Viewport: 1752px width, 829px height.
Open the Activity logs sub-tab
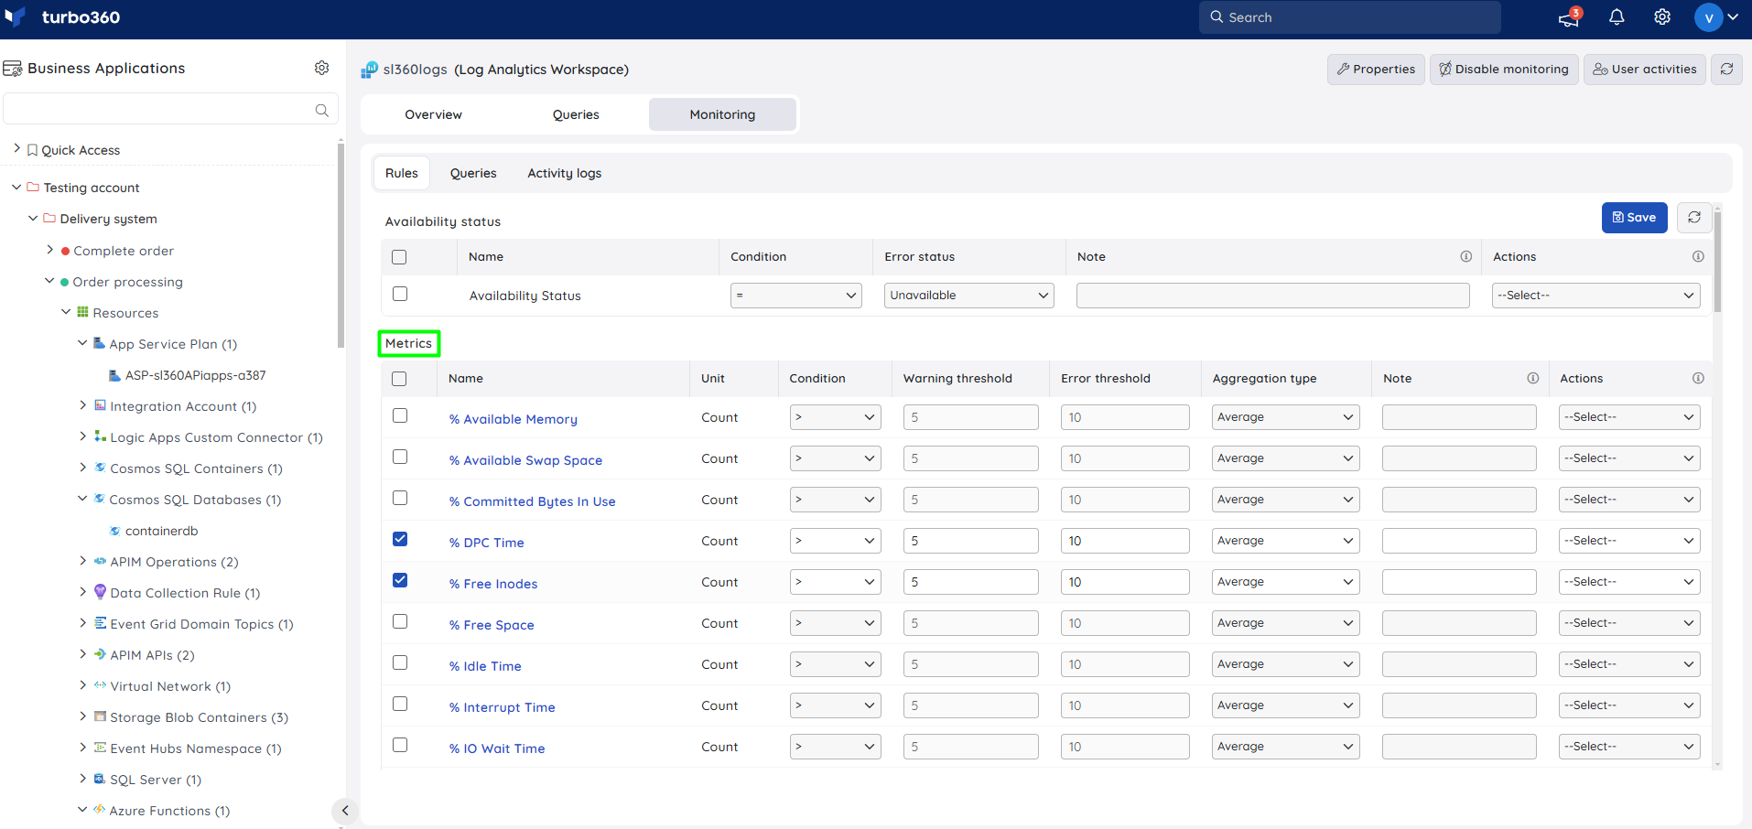[x=565, y=173]
